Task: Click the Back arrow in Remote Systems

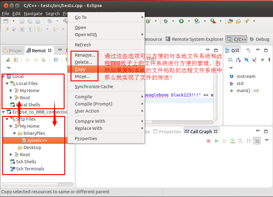Action: click(28, 60)
